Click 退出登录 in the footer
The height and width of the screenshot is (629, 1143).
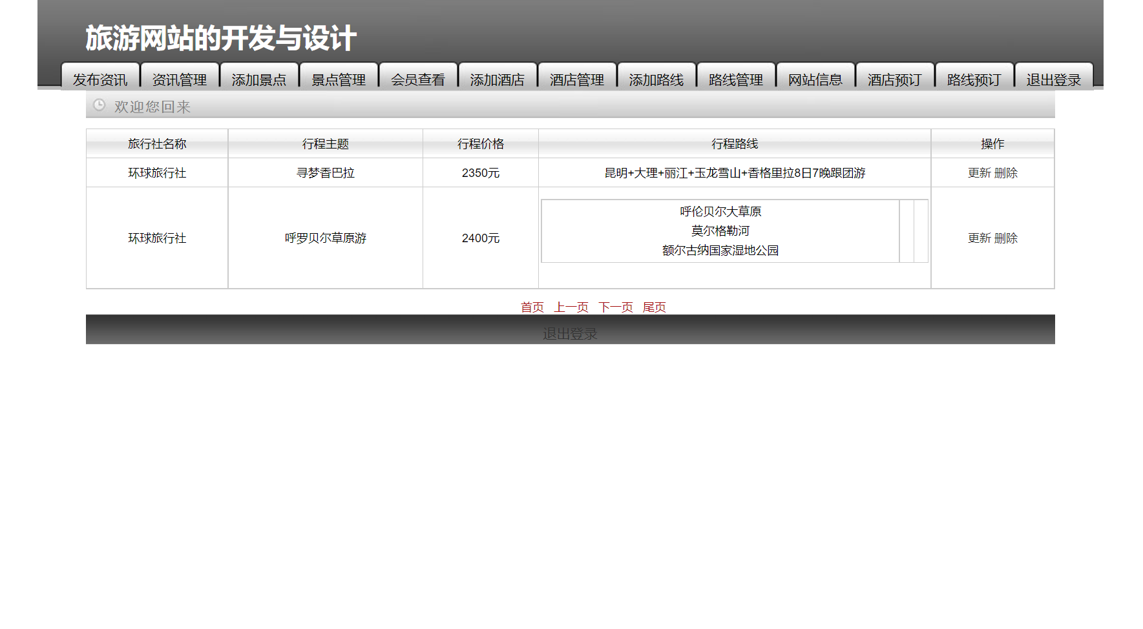point(569,333)
